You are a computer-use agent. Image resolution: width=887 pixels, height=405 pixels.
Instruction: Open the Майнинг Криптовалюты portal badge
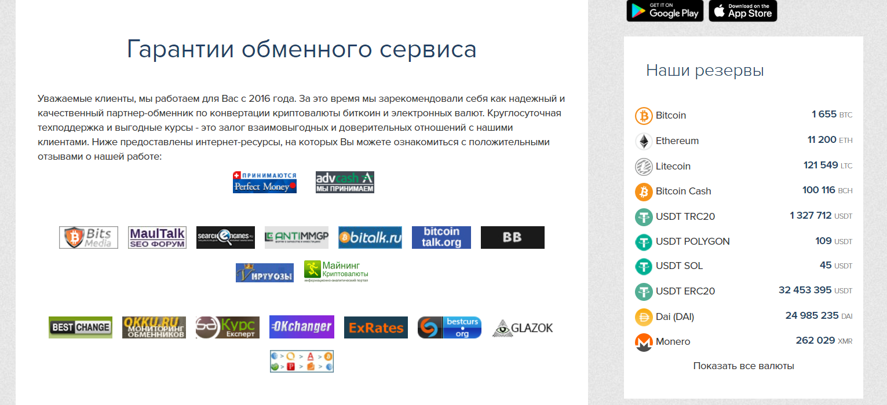tap(336, 271)
